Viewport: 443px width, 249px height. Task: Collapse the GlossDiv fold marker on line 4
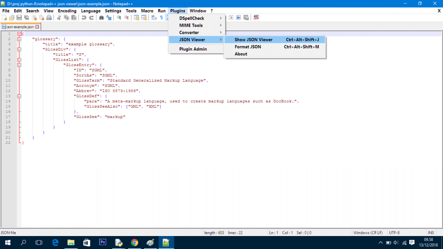19,49
